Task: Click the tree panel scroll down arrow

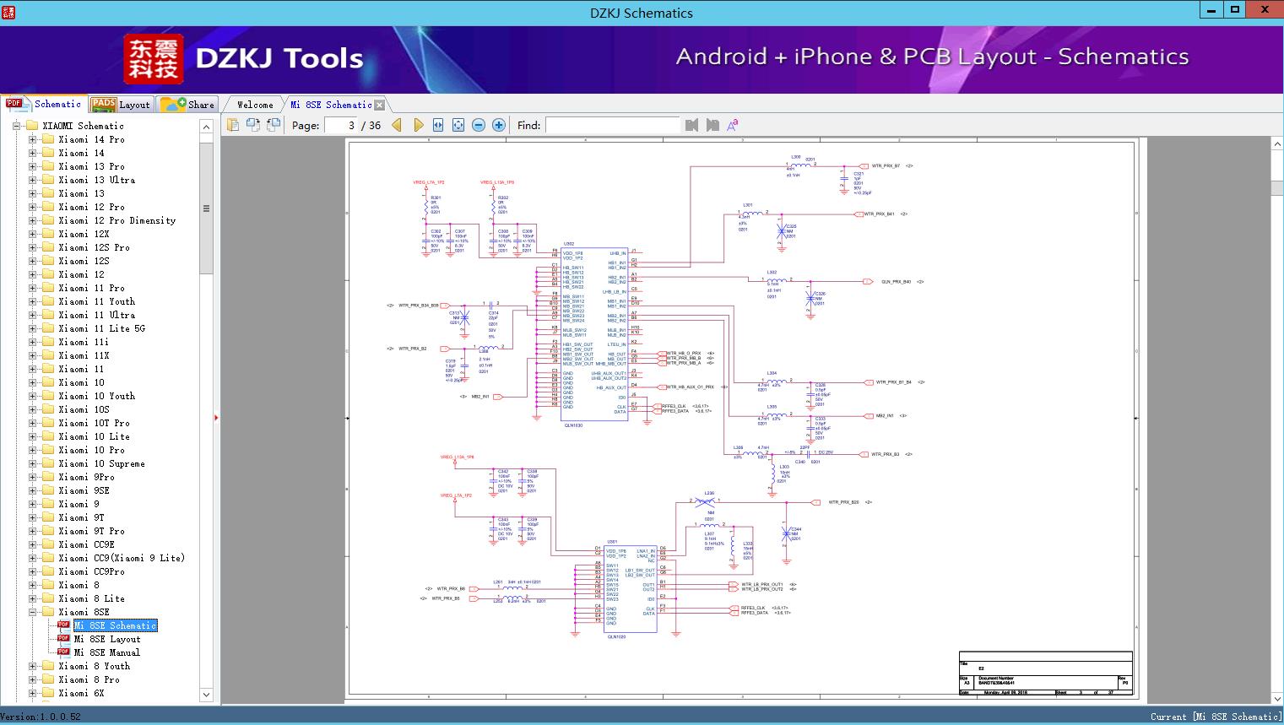Action: tap(206, 695)
